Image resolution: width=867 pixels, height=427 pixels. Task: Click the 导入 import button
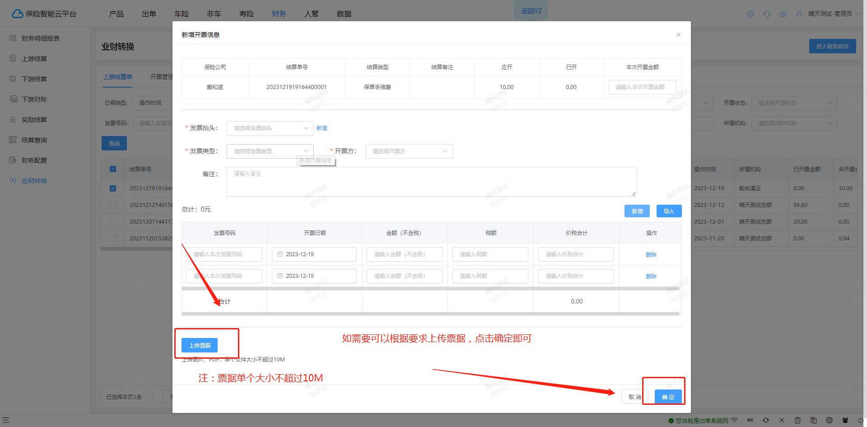(x=669, y=211)
